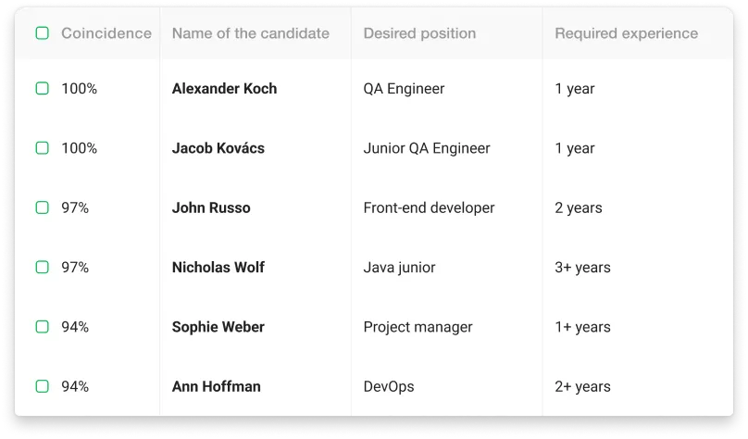Sort by the Coincidence column header
The image size is (748, 439).
coord(106,33)
